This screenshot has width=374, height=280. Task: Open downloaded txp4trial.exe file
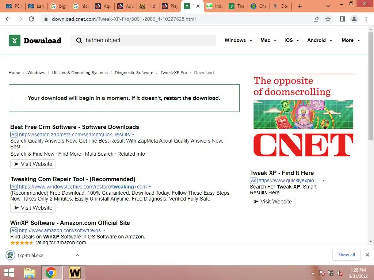(x=31, y=255)
